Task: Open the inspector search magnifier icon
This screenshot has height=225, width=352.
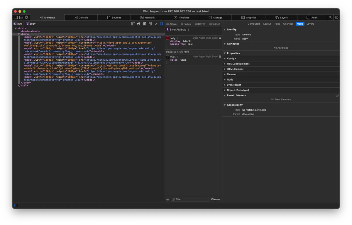Action: click(x=330, y=18)
